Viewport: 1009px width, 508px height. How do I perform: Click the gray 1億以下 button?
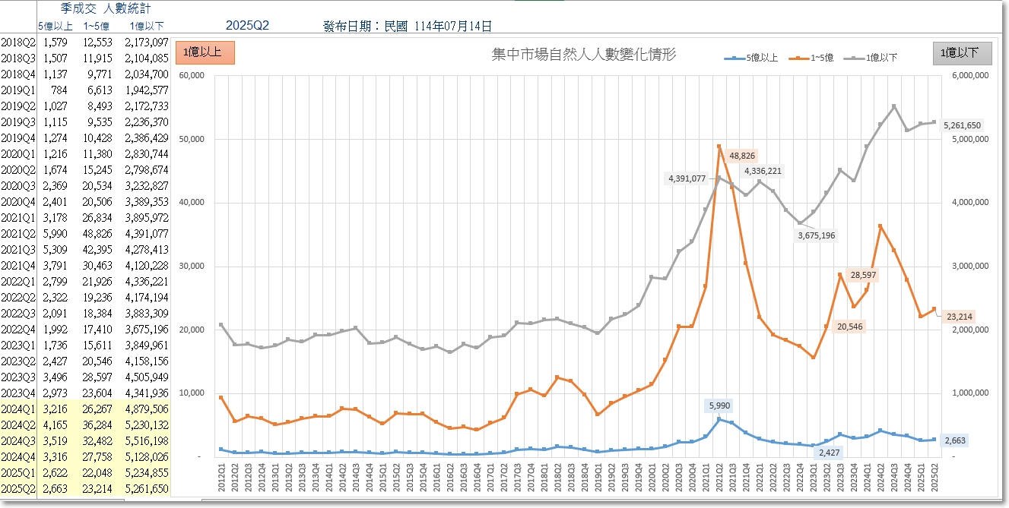962,53
